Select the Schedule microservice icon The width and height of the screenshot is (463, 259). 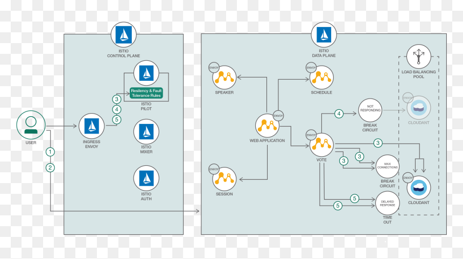[x=321, y=78]
